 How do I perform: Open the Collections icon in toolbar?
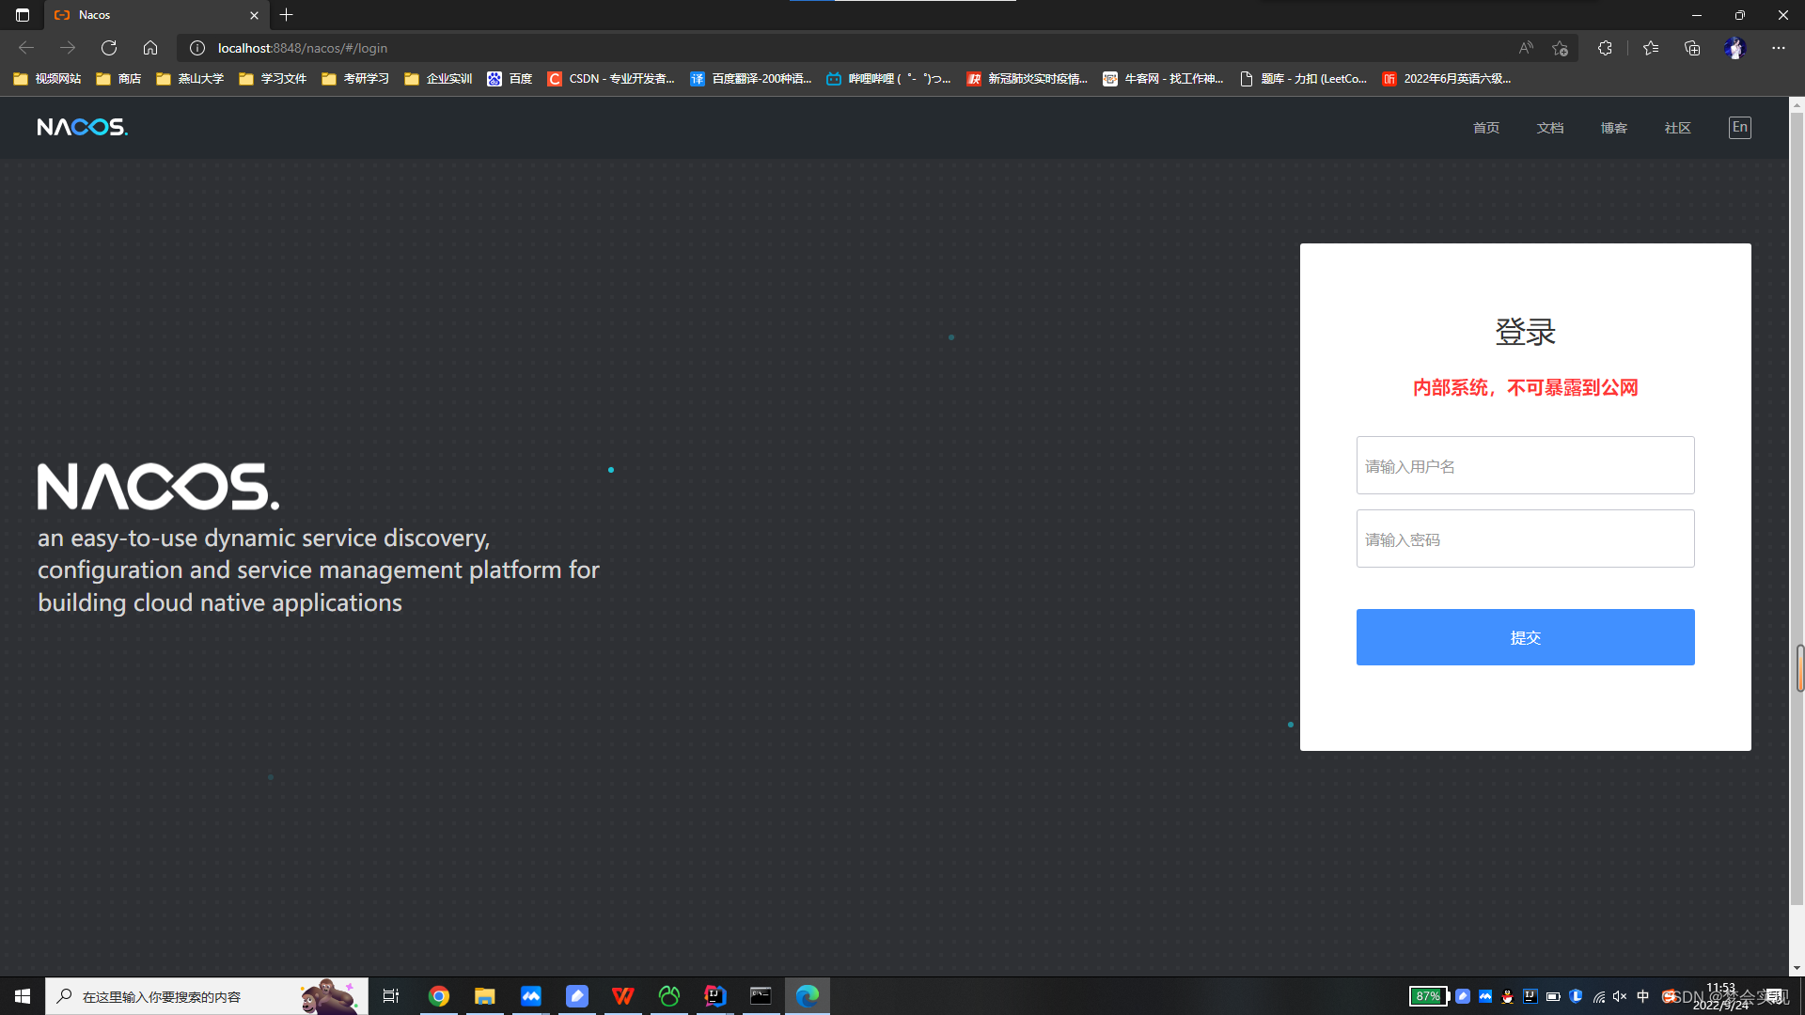1692,48
